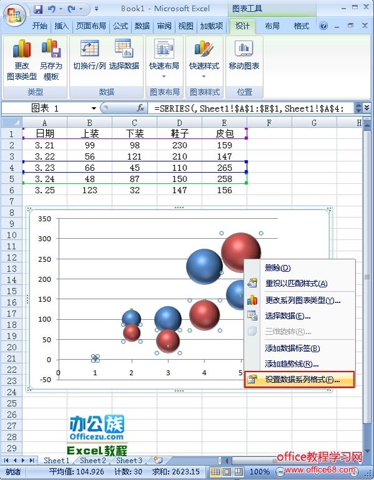This screenshot has width=374, height=480.
Task: Click the red bubble at x value 4
Action: [x=204, y=315]
